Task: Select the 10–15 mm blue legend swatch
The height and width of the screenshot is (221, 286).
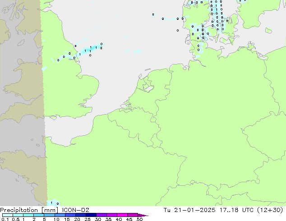Action: point(60,215)
